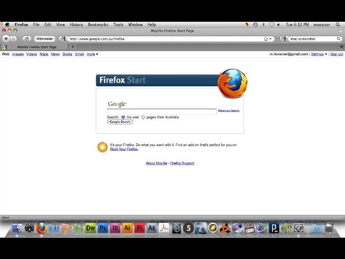Image resolution: width=345 pixels, height=259 pixels.
Task: Open System Preferences from the dock
Action: point(299,228)
